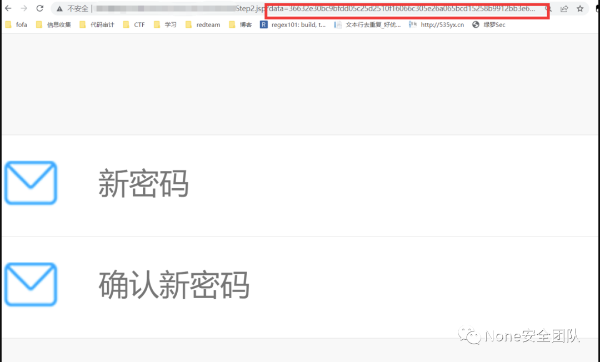The width and height of the screenshot is (600, 362).
Task: Open the 学习 bookmarks folder
Action: coord(165,24)
